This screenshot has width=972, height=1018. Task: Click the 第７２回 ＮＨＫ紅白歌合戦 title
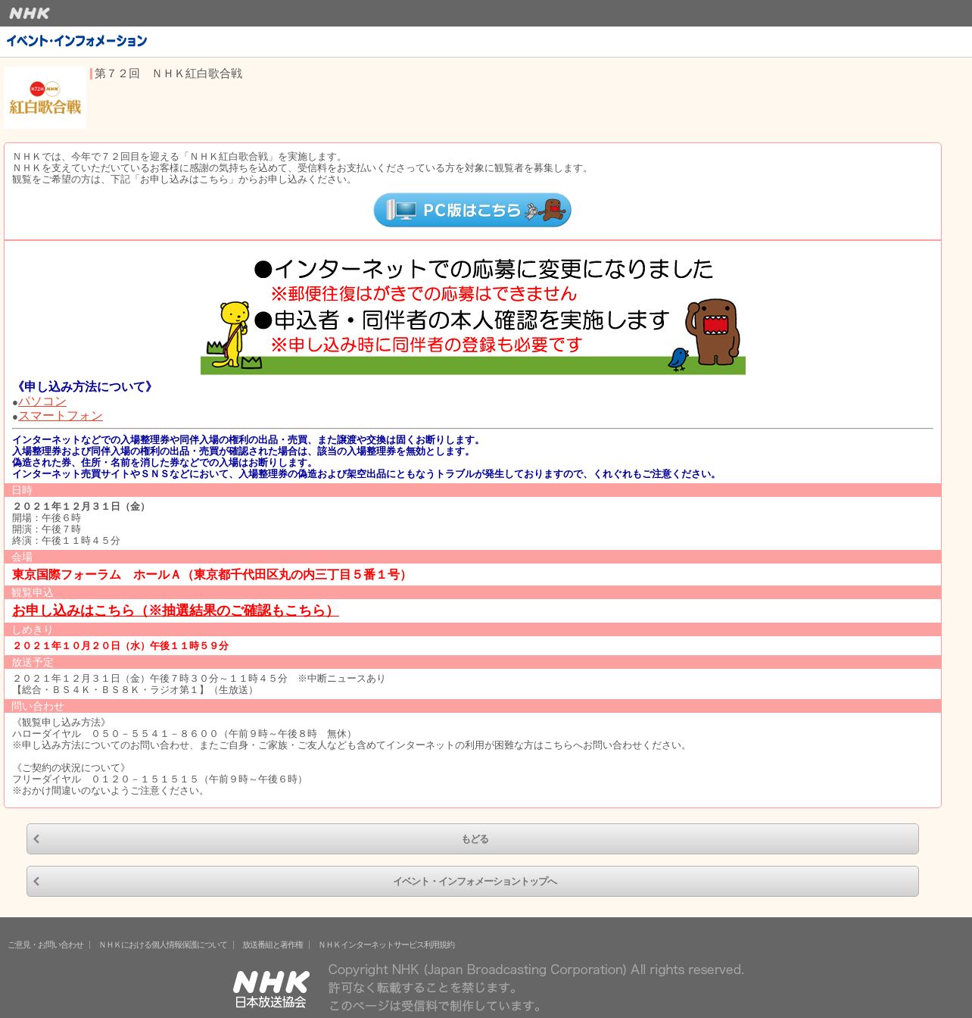168,73
